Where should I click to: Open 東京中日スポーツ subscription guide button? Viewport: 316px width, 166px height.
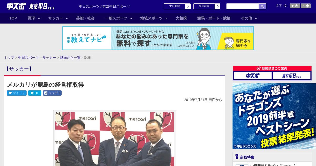(x=292, y=76)
